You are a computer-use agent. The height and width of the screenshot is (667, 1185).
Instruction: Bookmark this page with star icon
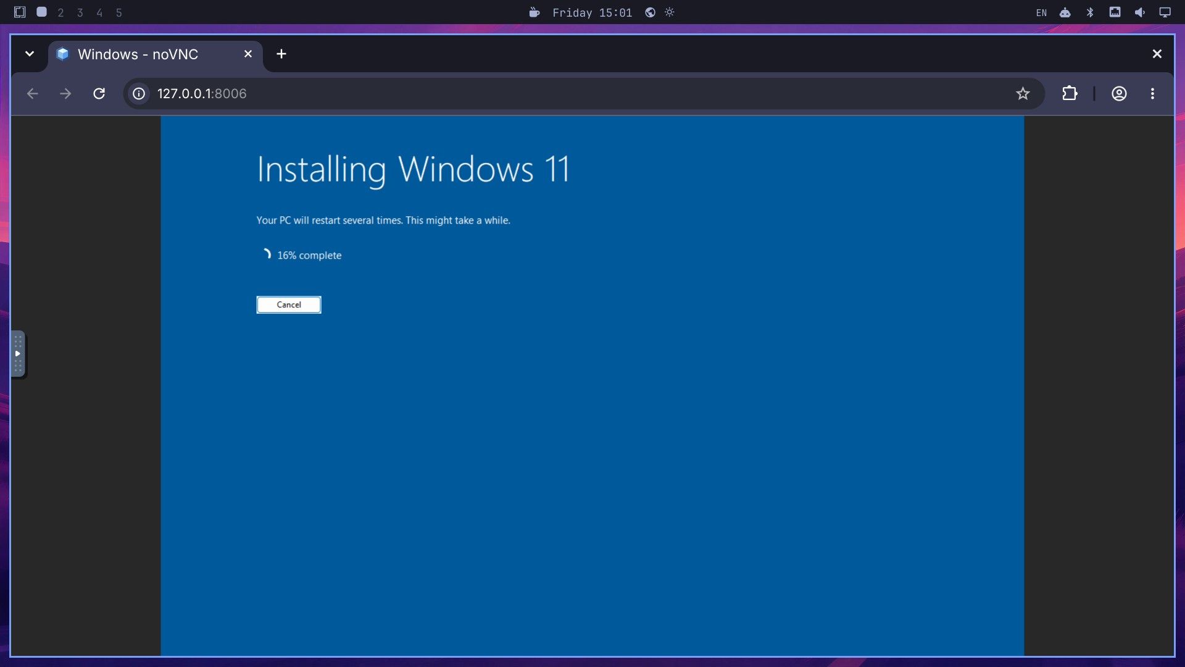coord(1023,93)
